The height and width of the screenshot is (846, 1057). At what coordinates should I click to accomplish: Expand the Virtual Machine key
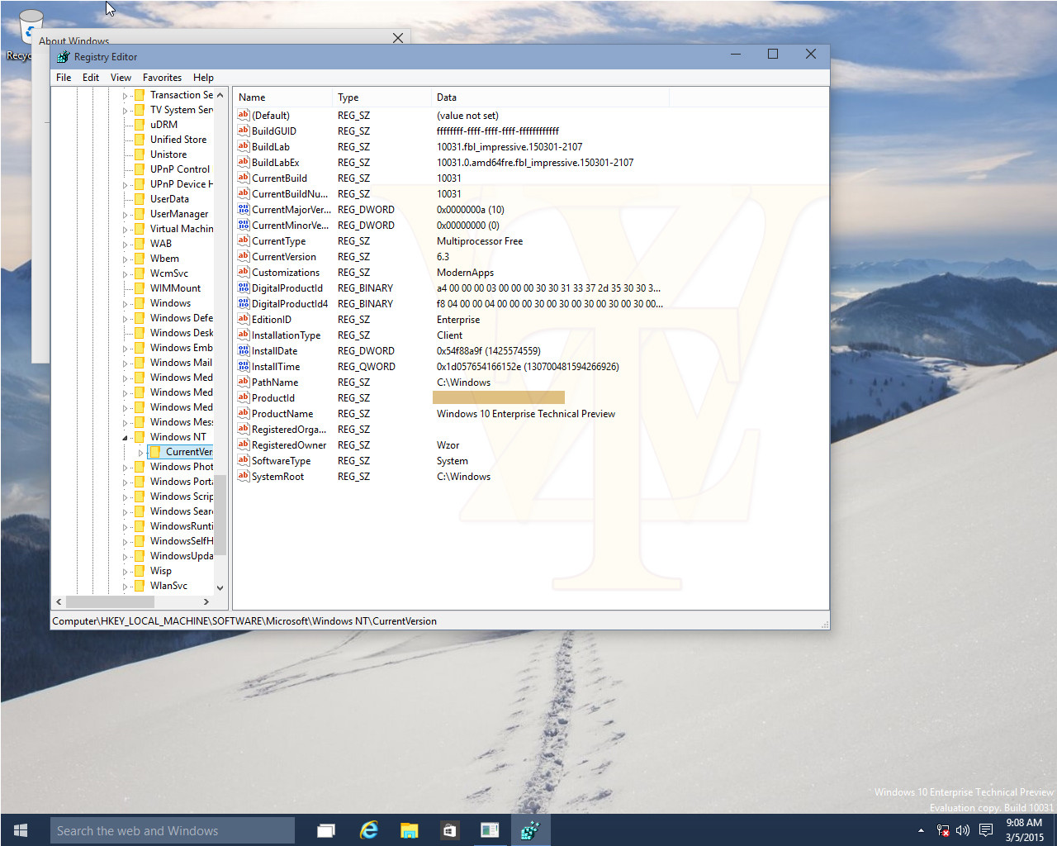point(126,230)
